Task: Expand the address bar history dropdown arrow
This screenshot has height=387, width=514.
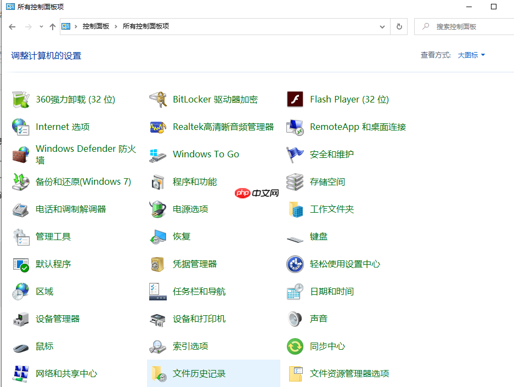Action: [x=382, y=26]
